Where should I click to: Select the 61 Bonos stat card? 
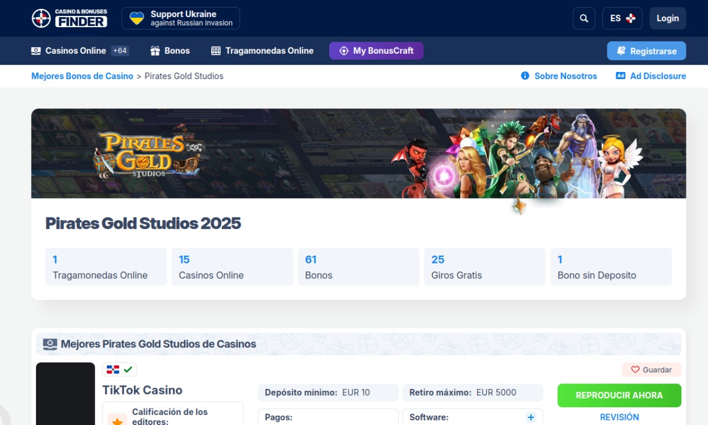(x=358, y=267)
